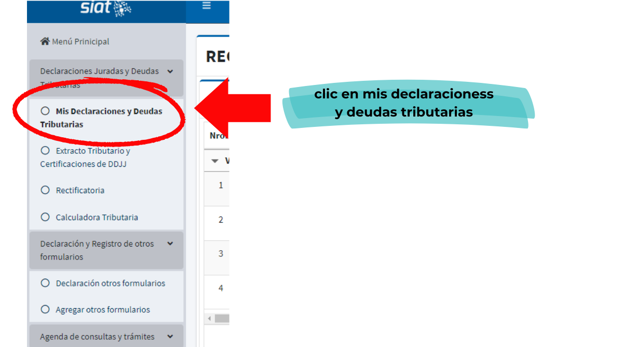Click chevron of Agenda de consultas y trámites
The height and width of the screenshot is (347, 623).
click(x=170, y=337)
